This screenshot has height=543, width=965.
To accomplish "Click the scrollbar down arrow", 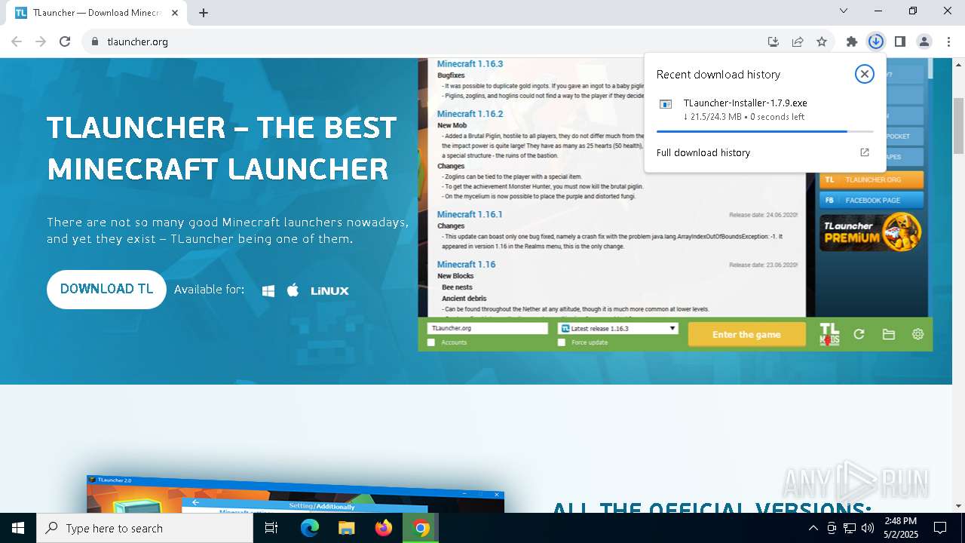I will (x=959, y=506).
